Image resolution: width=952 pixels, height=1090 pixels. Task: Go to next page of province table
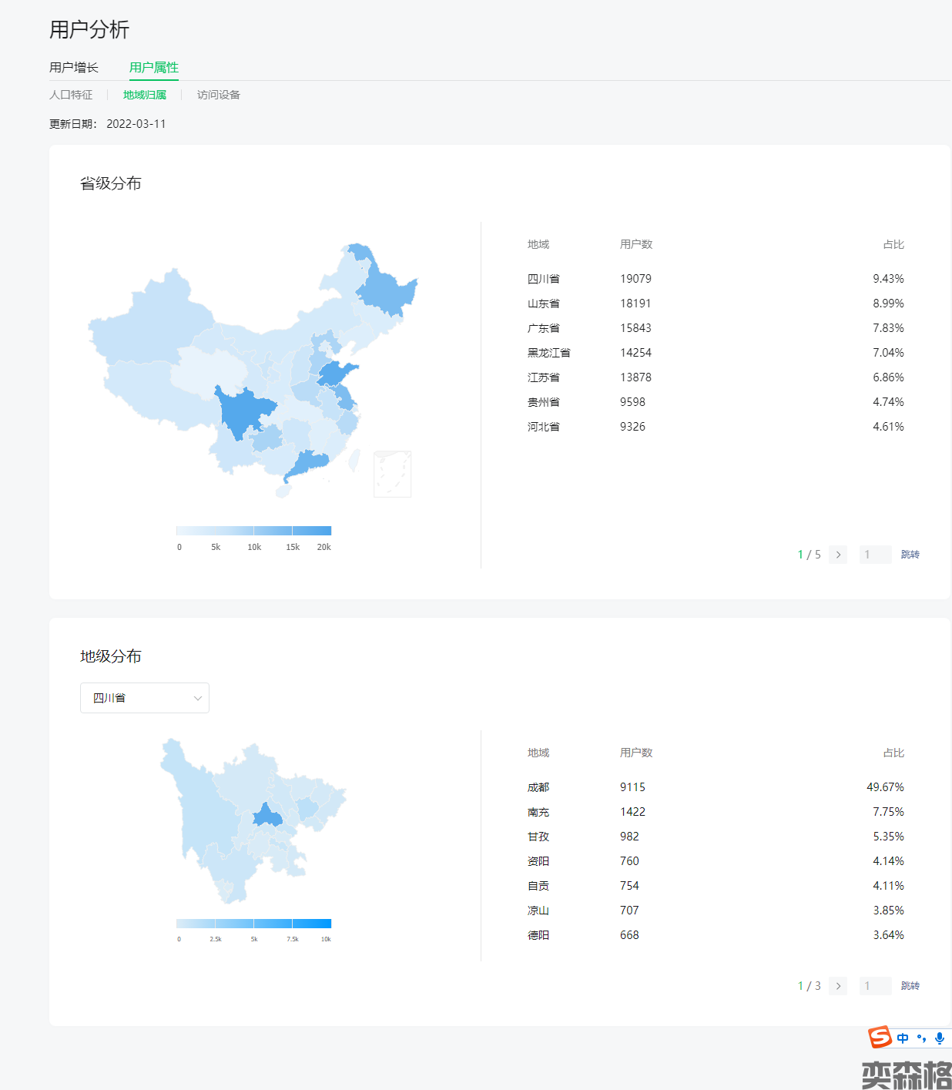click(x=838, y=555)
